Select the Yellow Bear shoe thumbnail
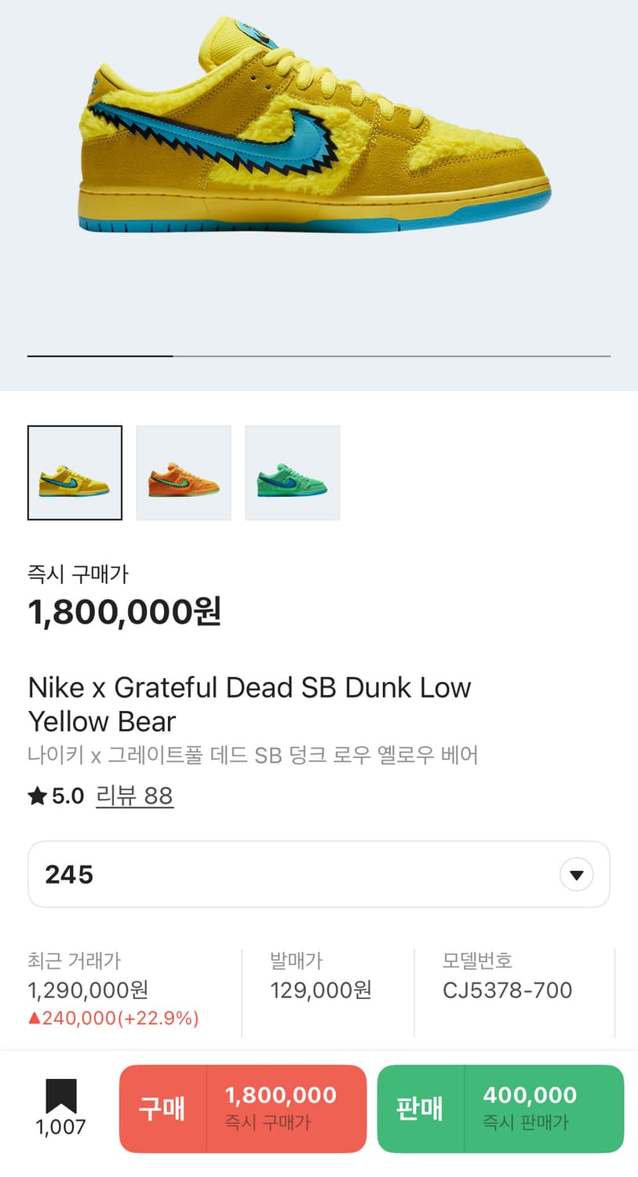Viewport: 638px width, 1177px height. pyautogui.click(x=75, y=472)
